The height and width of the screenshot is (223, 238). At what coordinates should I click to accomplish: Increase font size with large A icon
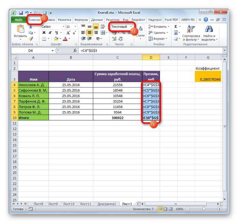68,33
